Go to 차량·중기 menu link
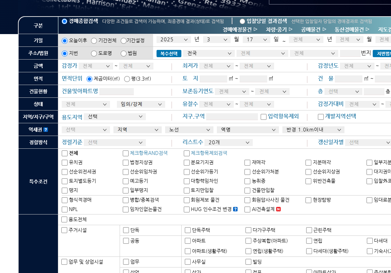Image resolution: width=391 pixels, height=273 pixels. [x=279, y=30]
